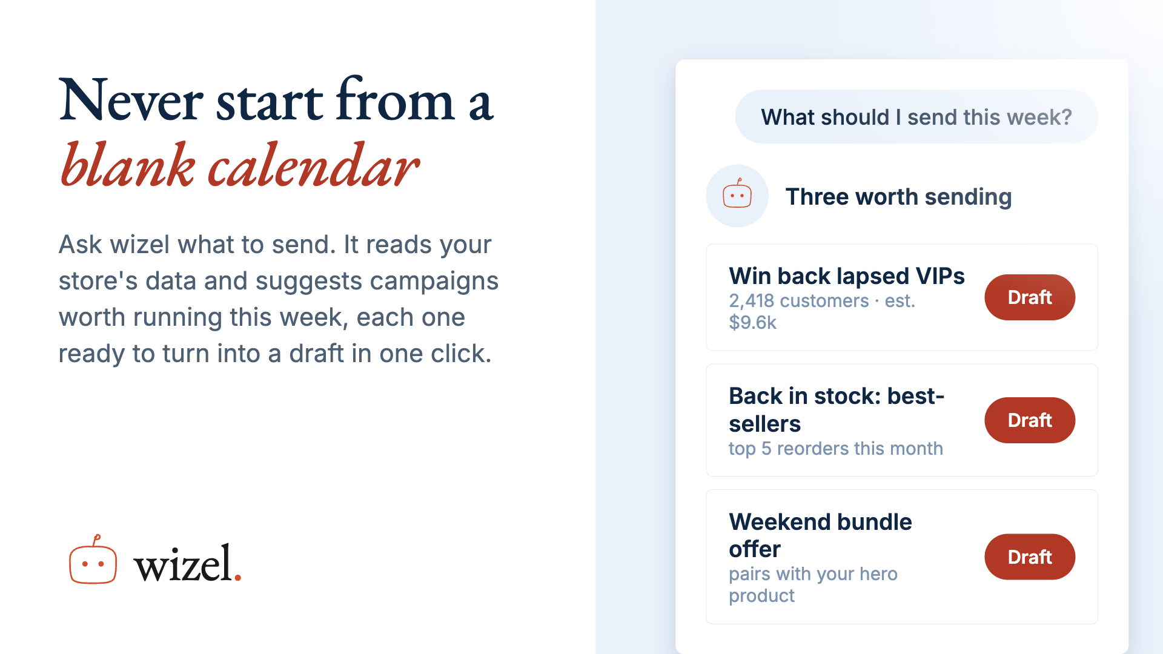Click the "Ask wizel what to send" paragraph
Screen dimensions: 1163x654
[x=279, y=299]
